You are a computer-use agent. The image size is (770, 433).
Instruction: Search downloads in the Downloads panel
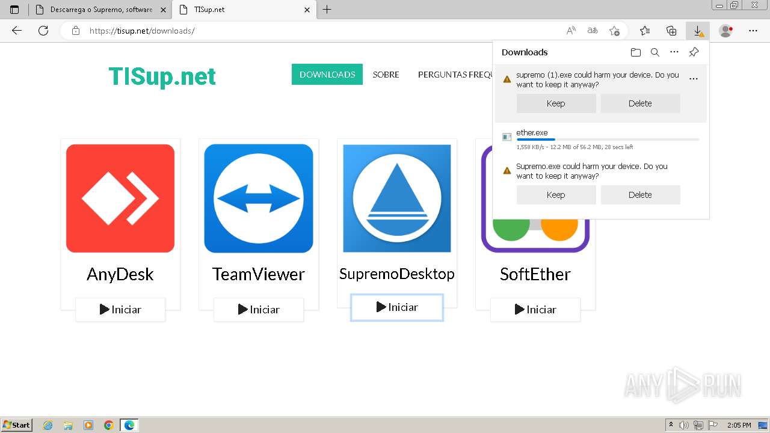[x=655, y=52]
